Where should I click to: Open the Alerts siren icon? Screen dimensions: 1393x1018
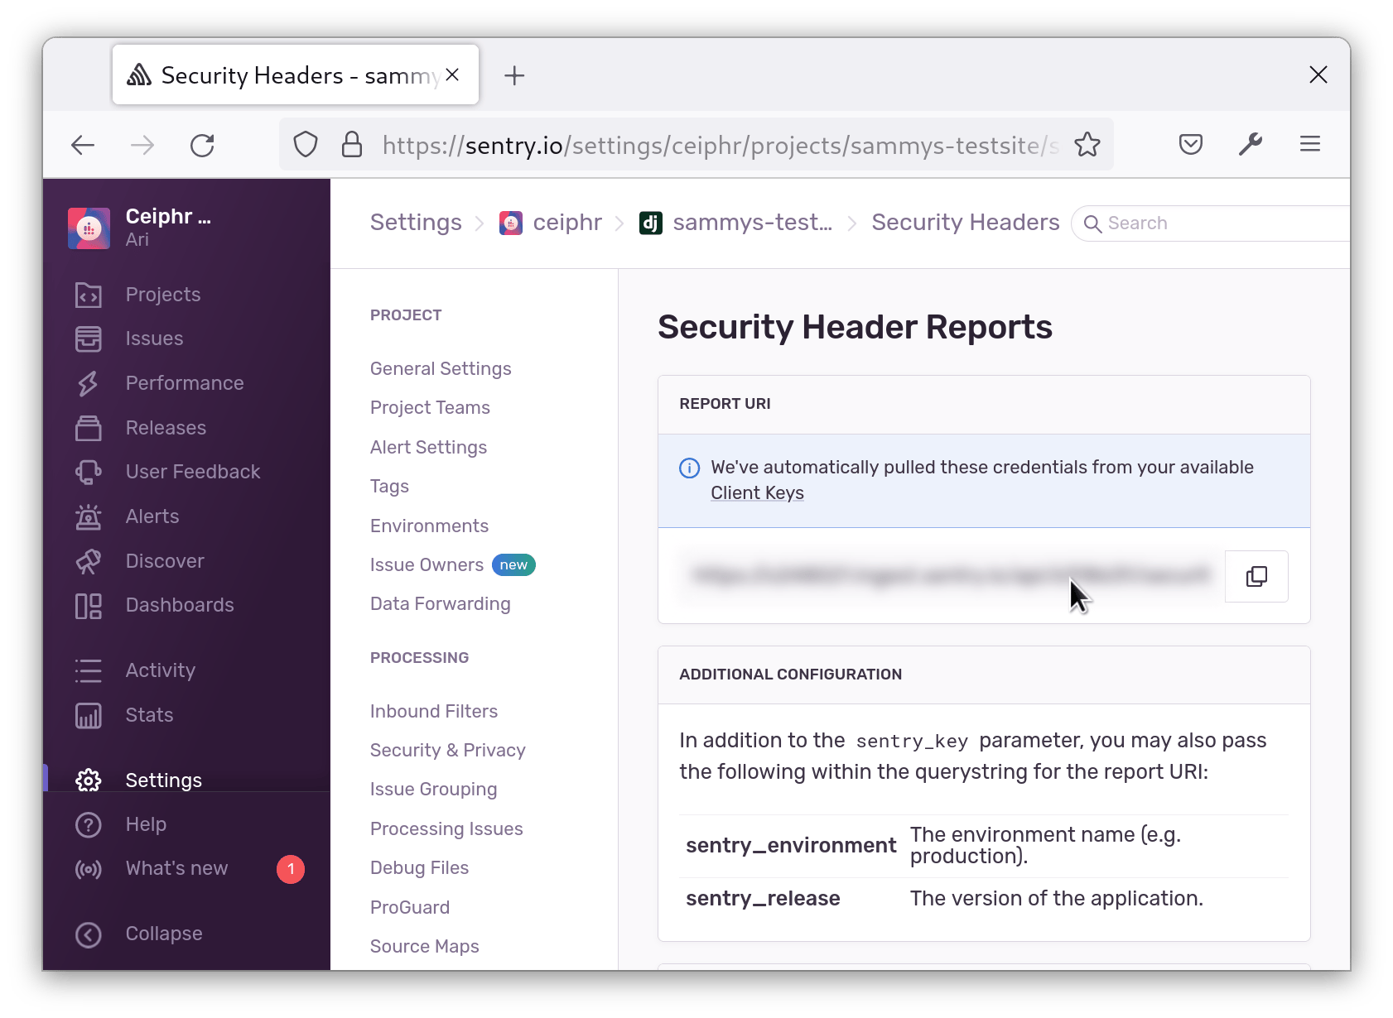click(89, 516)
